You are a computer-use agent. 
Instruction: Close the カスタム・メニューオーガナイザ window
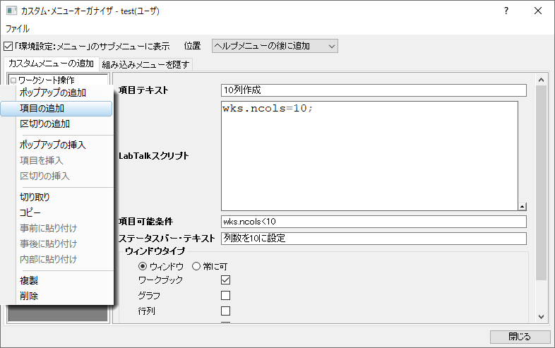[x=538, y=11]
